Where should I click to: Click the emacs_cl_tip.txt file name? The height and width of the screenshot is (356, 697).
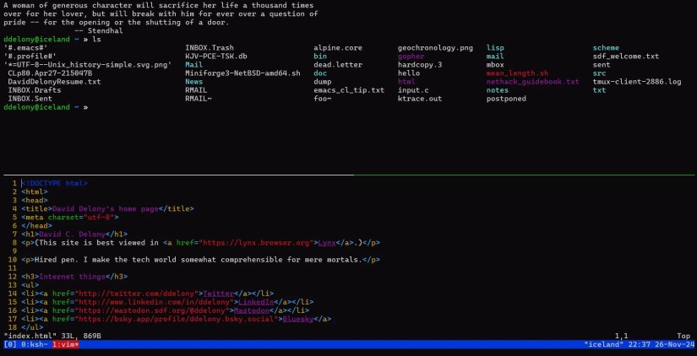349,90
